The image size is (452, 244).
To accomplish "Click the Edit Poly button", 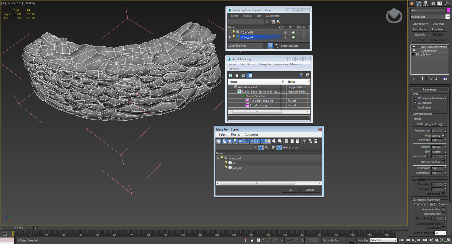I will [x=420, y=35].
